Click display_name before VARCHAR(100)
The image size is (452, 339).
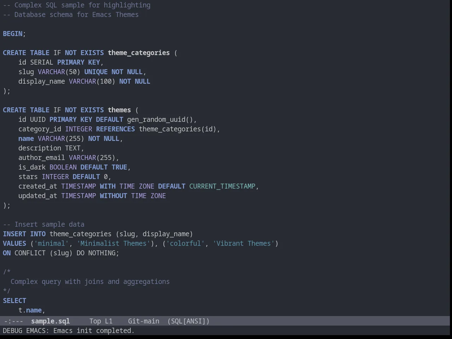pos(42,81)
